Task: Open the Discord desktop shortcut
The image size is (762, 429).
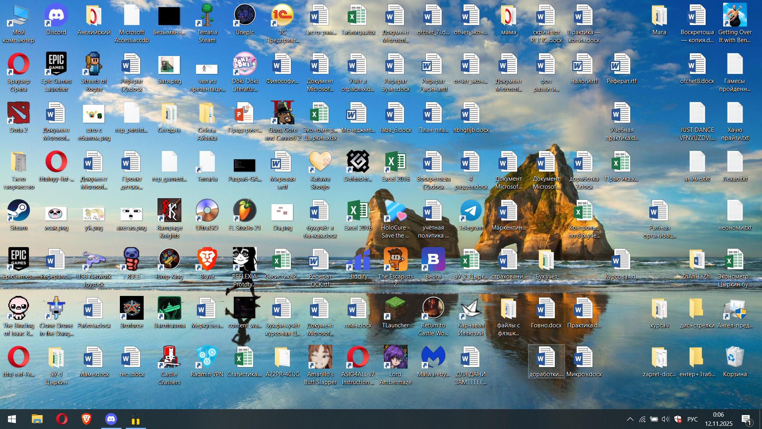Action: 56,20
